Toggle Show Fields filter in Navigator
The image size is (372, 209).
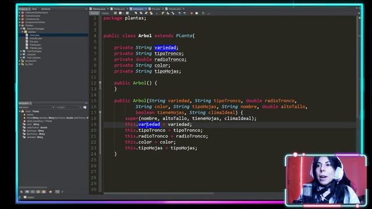point(27,192)
